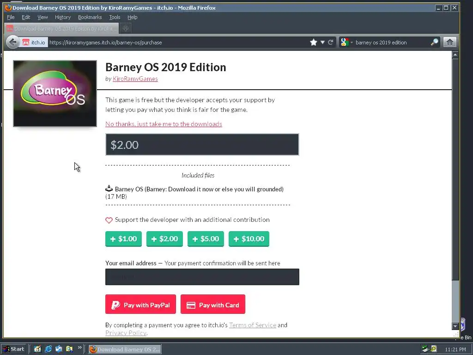
Task: Open the Edit menu
Action: coord(26,17)
